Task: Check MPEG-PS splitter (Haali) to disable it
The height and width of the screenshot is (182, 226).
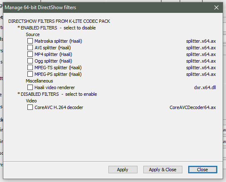Action: coord(30,74)
